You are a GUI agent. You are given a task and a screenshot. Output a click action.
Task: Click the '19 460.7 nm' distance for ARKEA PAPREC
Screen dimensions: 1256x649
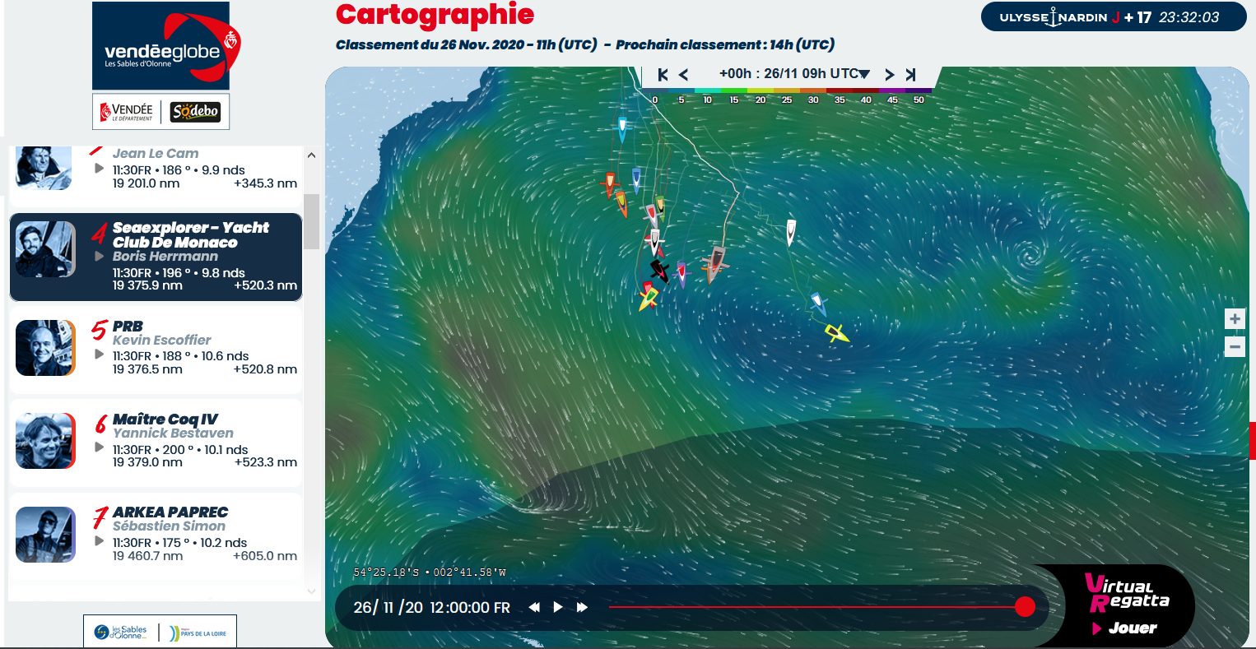coord(147,556)
